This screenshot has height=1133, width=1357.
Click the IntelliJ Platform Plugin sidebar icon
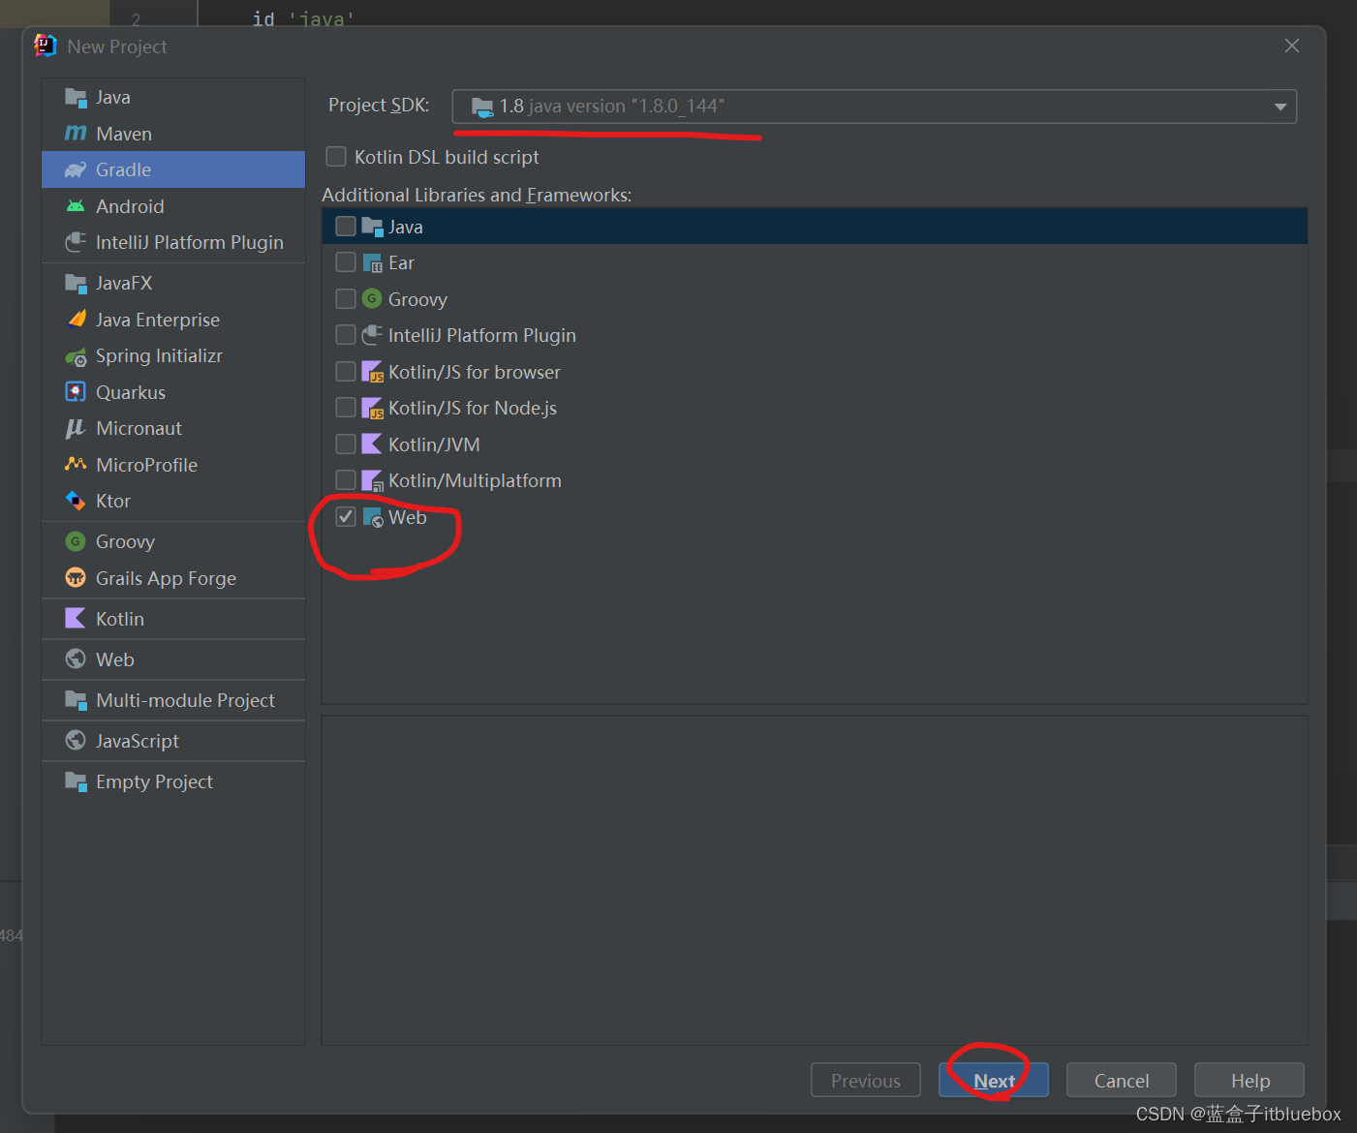point(76,242)
